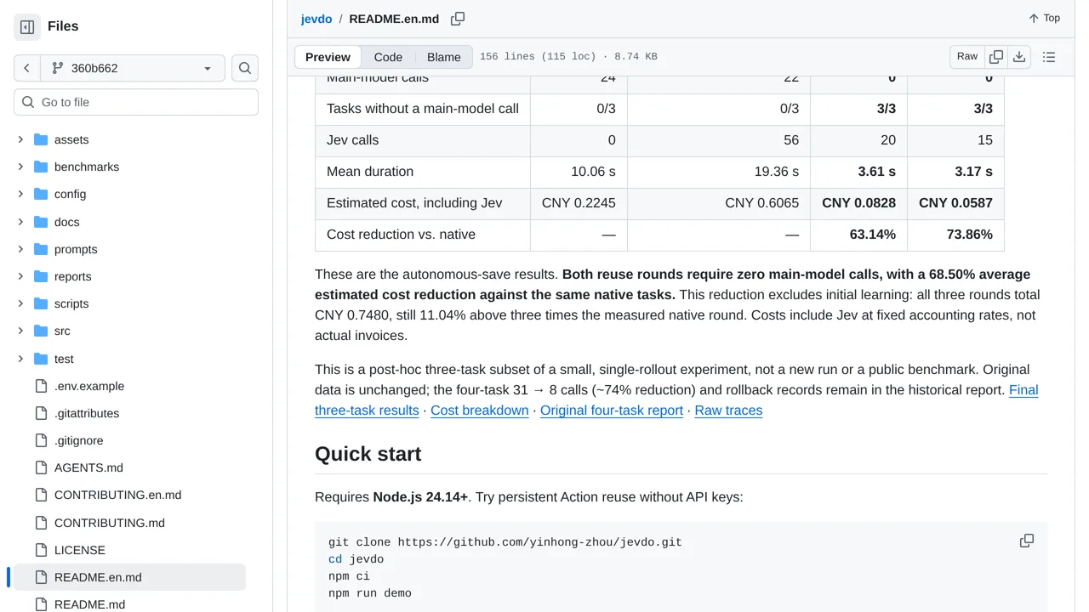Copy raw file contents icon
This screenshot has height=612, width=1089.
996,57
